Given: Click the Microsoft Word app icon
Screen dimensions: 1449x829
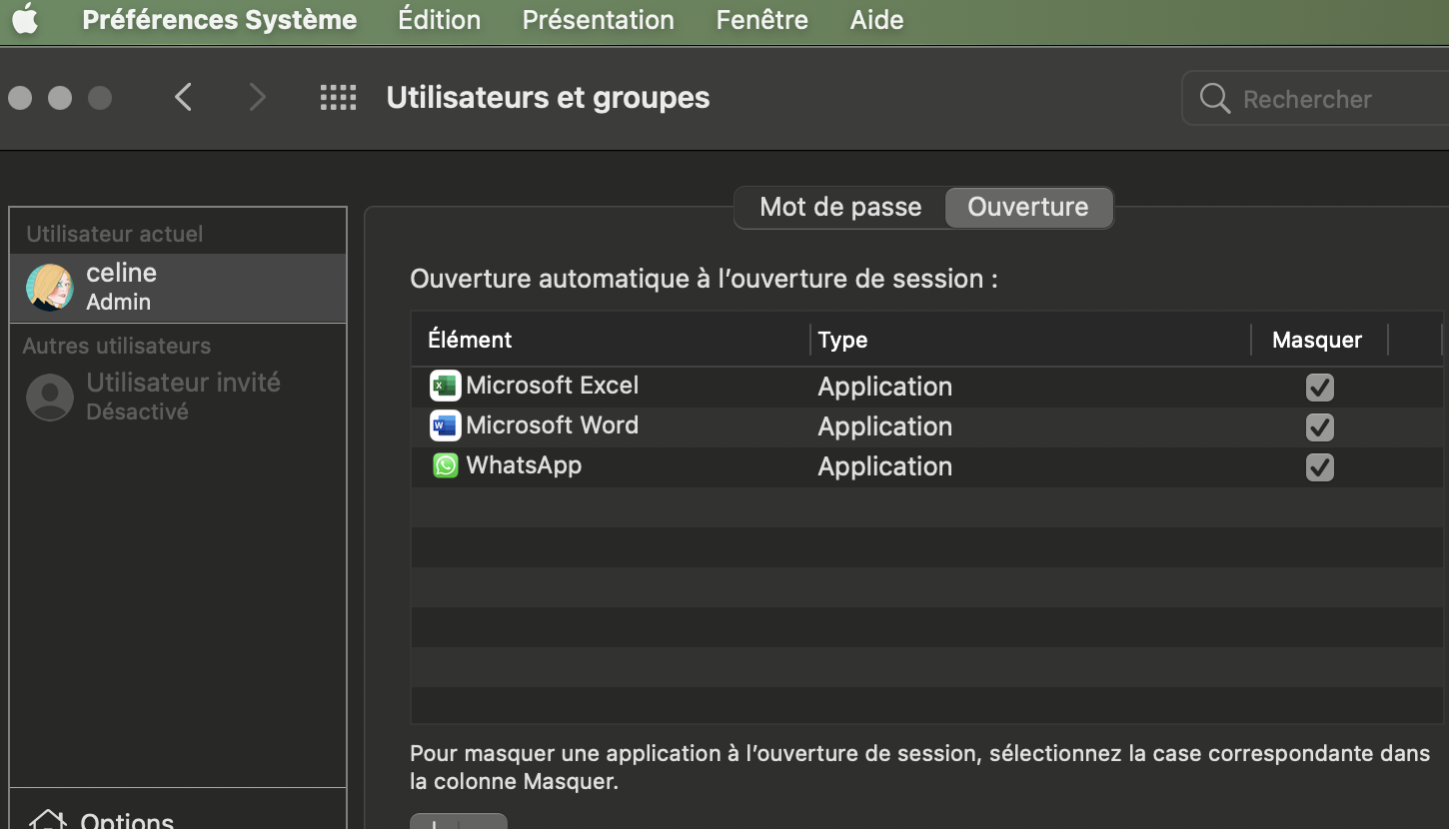Looking at the screenshot, I should 445,425.
